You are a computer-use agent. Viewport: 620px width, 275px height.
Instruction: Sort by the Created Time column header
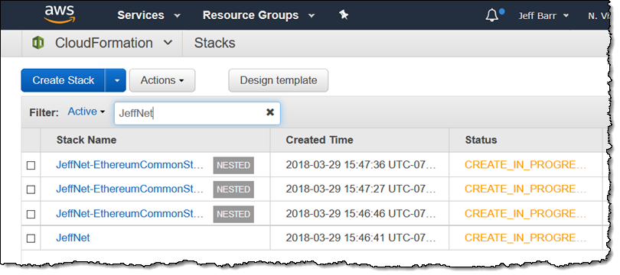(x=319, y=140)
